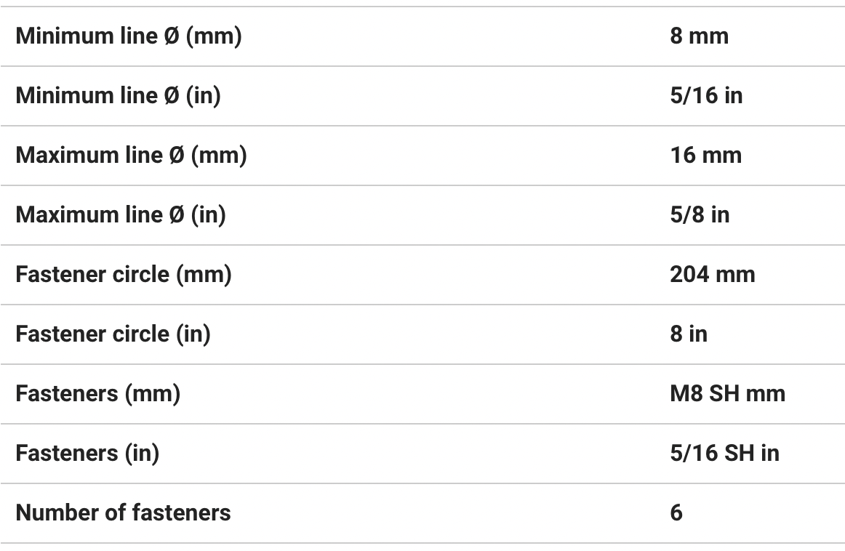Click the "Fasteners (mm)" label
This screenshot has width=845, height=551.
(97, 394)
